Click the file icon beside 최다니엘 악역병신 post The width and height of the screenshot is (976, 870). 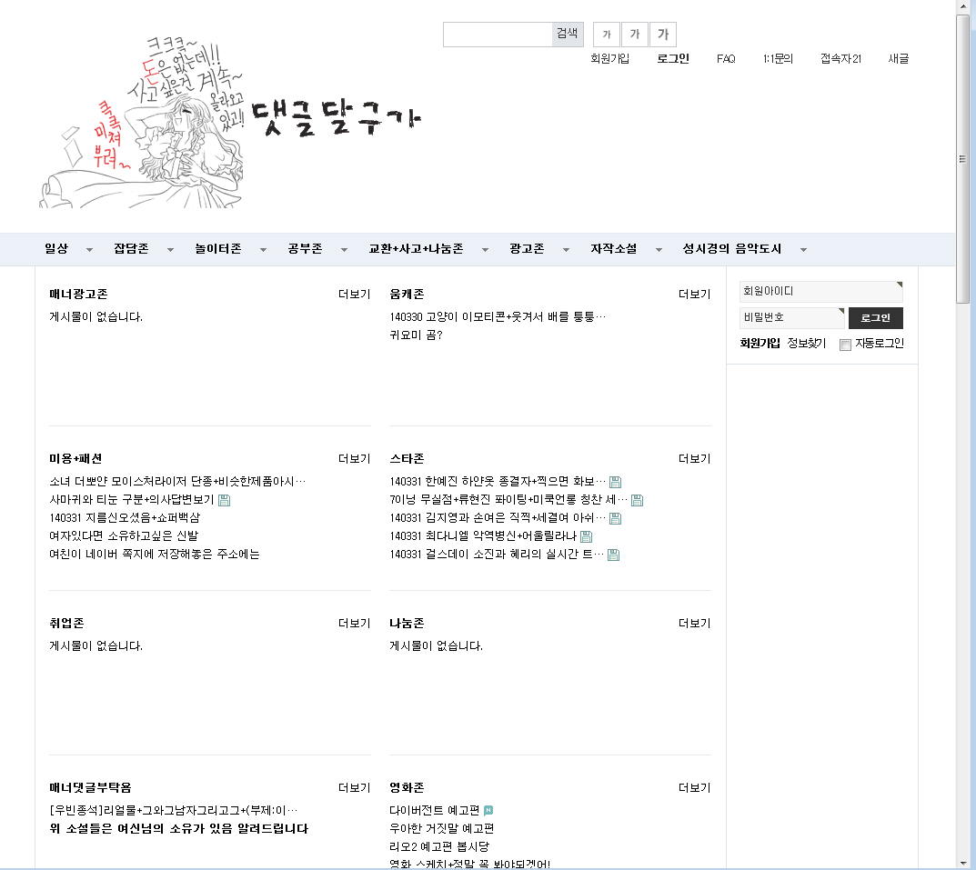(586, 536)
